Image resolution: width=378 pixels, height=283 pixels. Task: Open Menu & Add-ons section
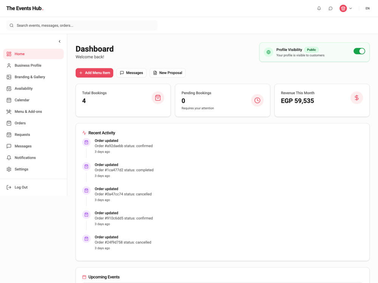[34, 112]
